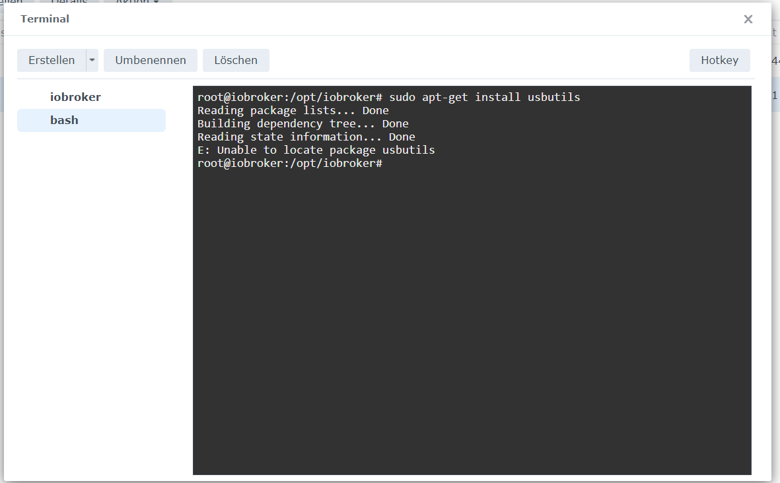780x483 pixels.
Task: Select the bash terminal session
Action: 92,120
